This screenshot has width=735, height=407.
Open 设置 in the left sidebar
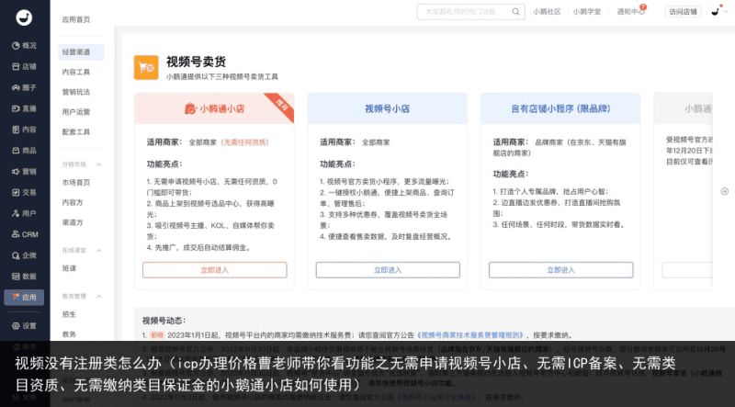click(24, 326)
